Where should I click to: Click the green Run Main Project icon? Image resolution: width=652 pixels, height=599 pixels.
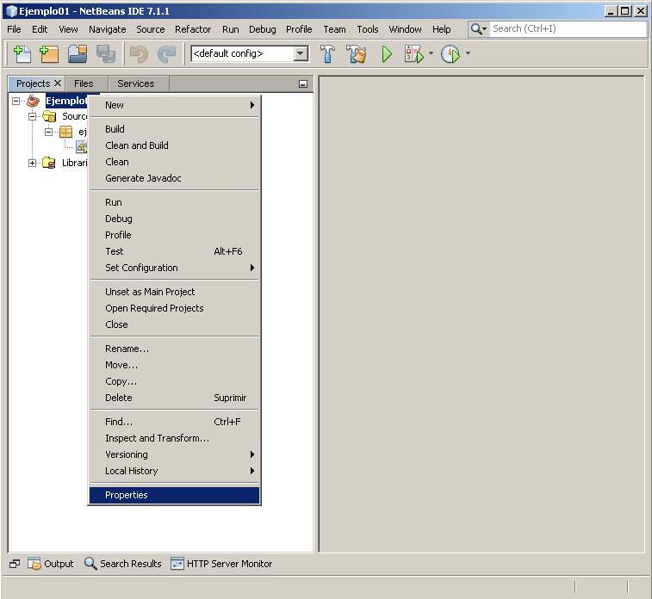(x=387, y=54)
